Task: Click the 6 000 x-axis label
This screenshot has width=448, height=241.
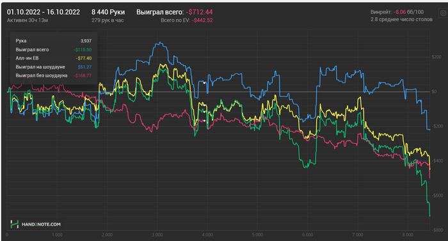Action: 307,235
